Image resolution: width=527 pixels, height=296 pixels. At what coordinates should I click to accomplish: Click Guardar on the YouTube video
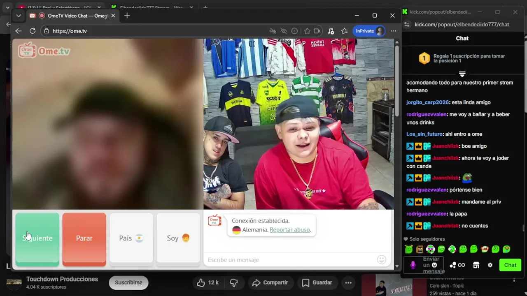[317, 282]
